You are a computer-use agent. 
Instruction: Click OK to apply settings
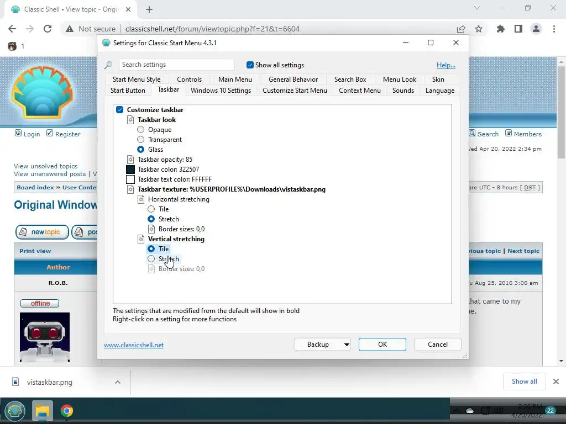tap(382, 344)
